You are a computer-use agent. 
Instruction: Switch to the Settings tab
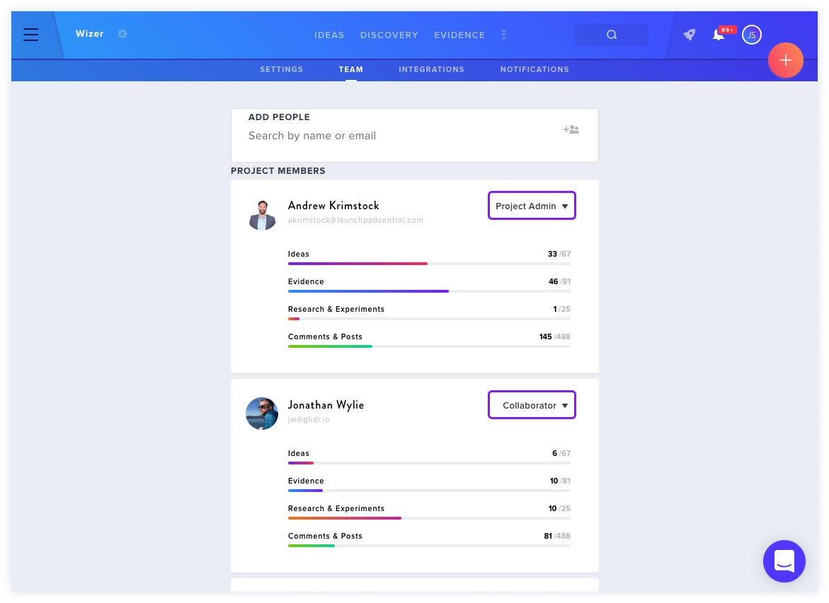[281, 69]
